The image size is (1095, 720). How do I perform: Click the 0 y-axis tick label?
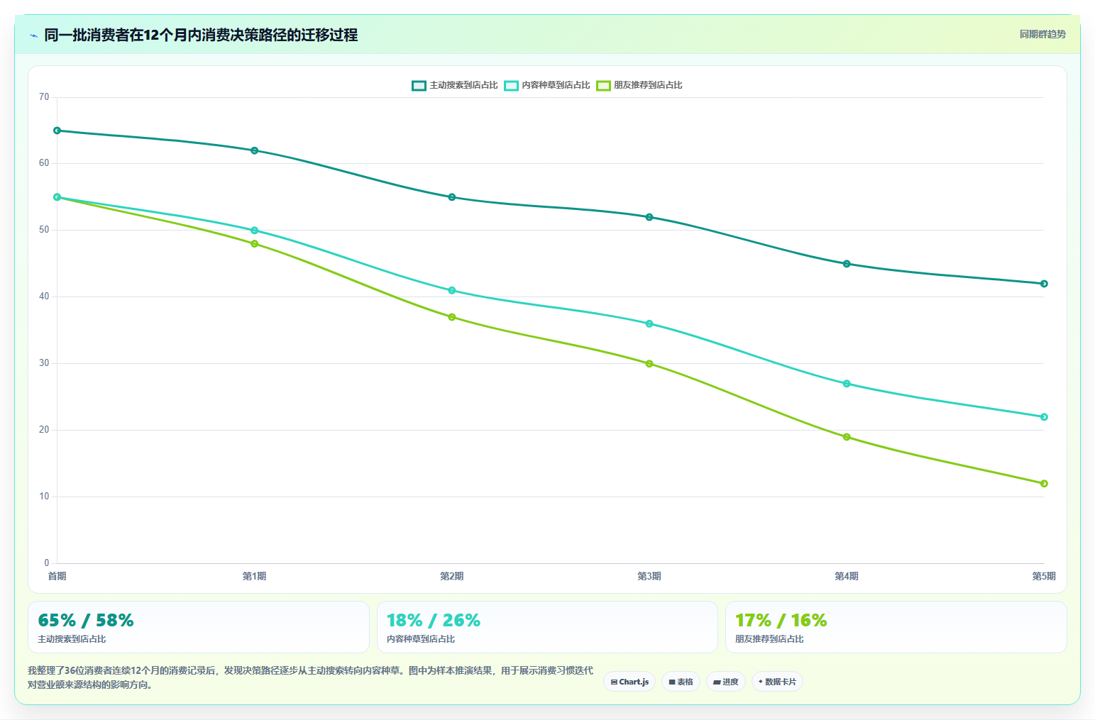tap(47, 563)
